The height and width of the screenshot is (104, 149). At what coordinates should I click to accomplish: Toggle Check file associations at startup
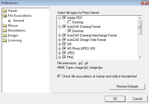click(59, 76)
